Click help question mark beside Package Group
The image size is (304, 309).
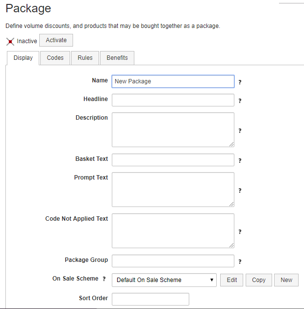240,262
